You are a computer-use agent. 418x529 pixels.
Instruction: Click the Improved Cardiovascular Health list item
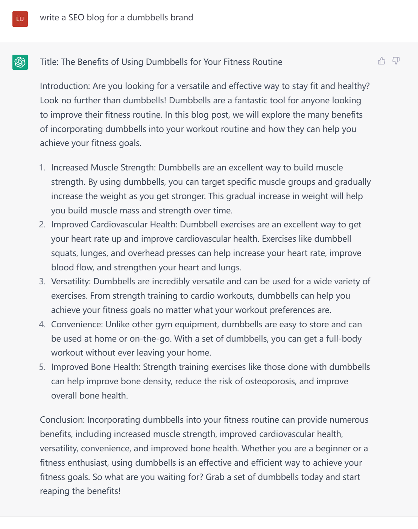click(x=207, y=246)
